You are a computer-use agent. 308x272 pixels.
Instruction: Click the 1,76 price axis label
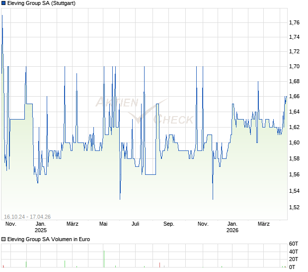coord(294,22)
